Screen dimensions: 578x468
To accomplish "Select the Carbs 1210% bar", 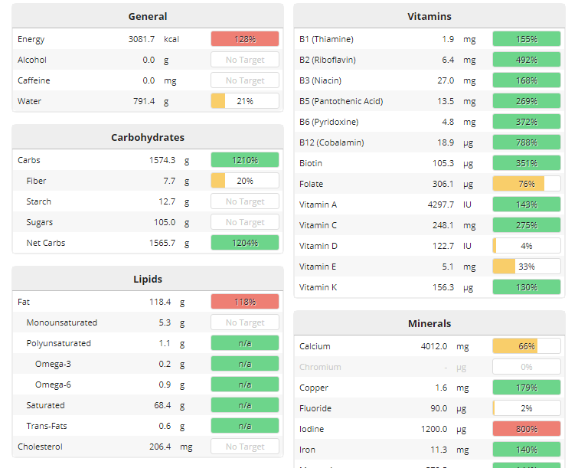I will click(x=245, y=160).
